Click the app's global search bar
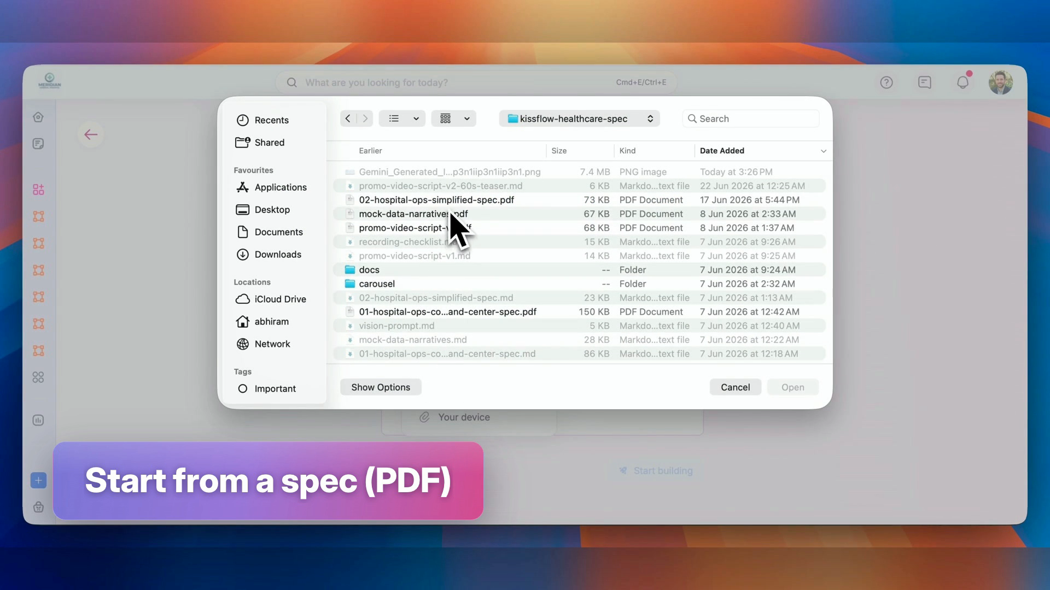The image size is (1050, 590). 476,82
